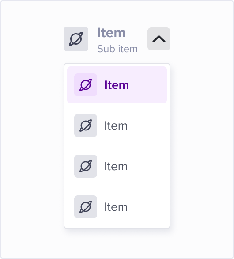Click the "Sub item" subtitle text
Screen dimensions: 234x259
pos(117,49)
